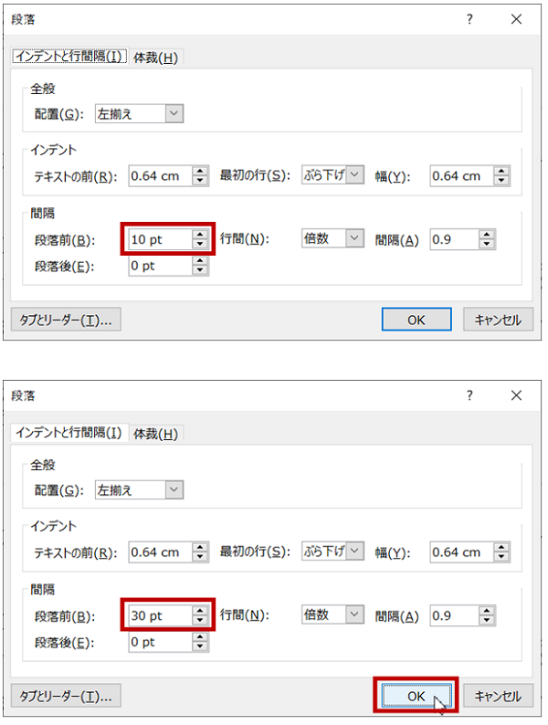
Task: Click the 段落後 spinner up arrow in the 10 pt dialog
Action: pos(200,261)
